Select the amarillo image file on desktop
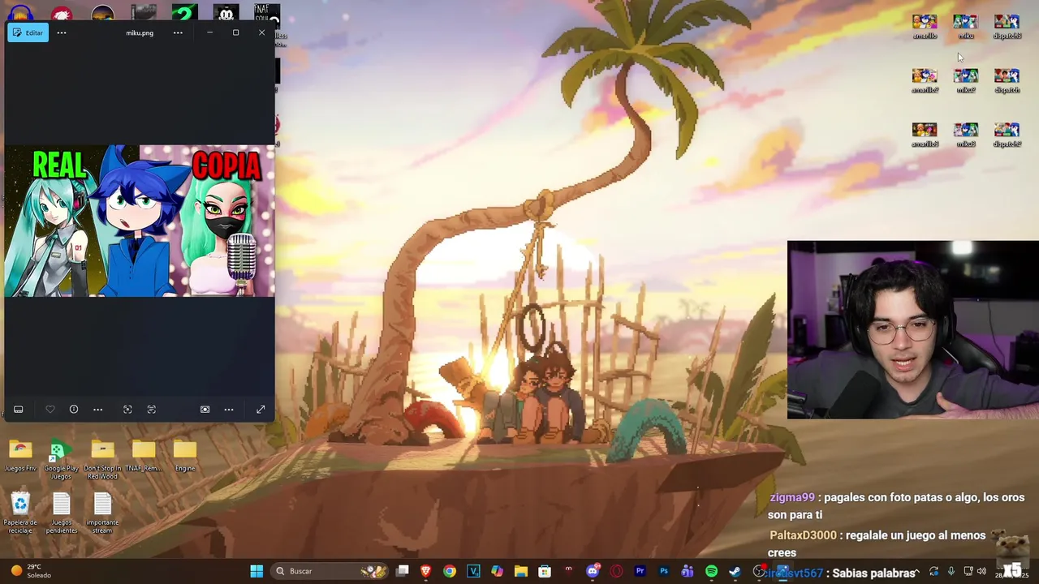1039x584 pixels. (925, 26)
